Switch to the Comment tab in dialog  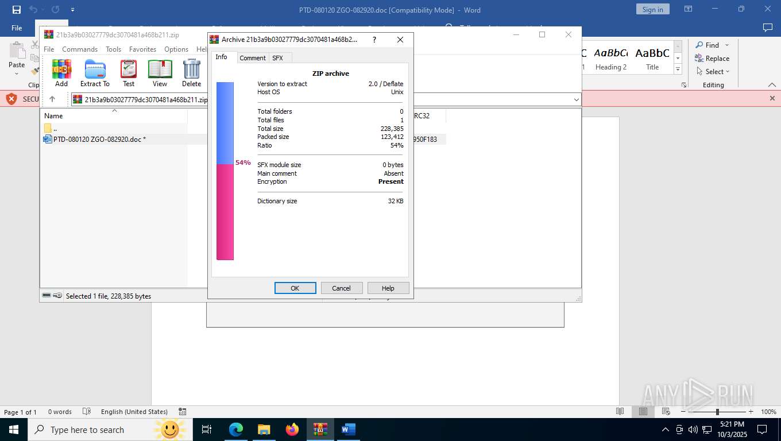tap(252, 58)
